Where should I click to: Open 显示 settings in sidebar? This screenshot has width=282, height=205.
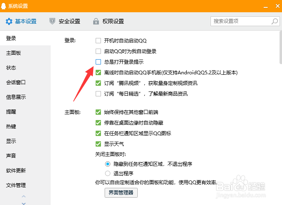(x=25, y=141)
